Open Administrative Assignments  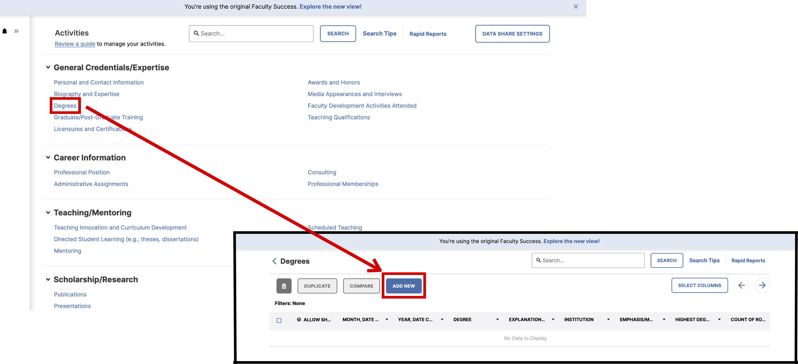coord(91,184)
